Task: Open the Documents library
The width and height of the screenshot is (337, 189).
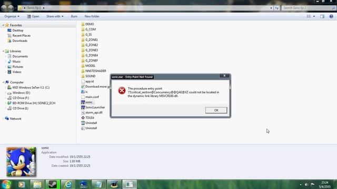Action: (20, 56)
